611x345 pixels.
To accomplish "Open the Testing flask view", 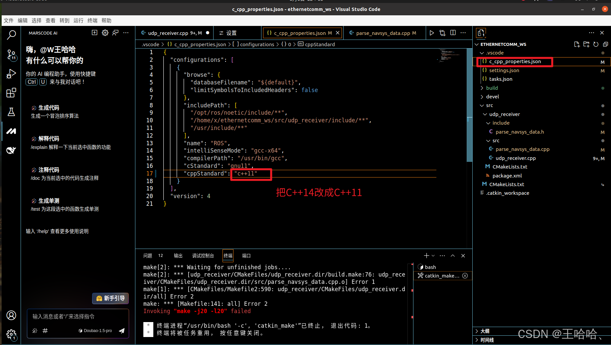I will [x=12, y=112].
